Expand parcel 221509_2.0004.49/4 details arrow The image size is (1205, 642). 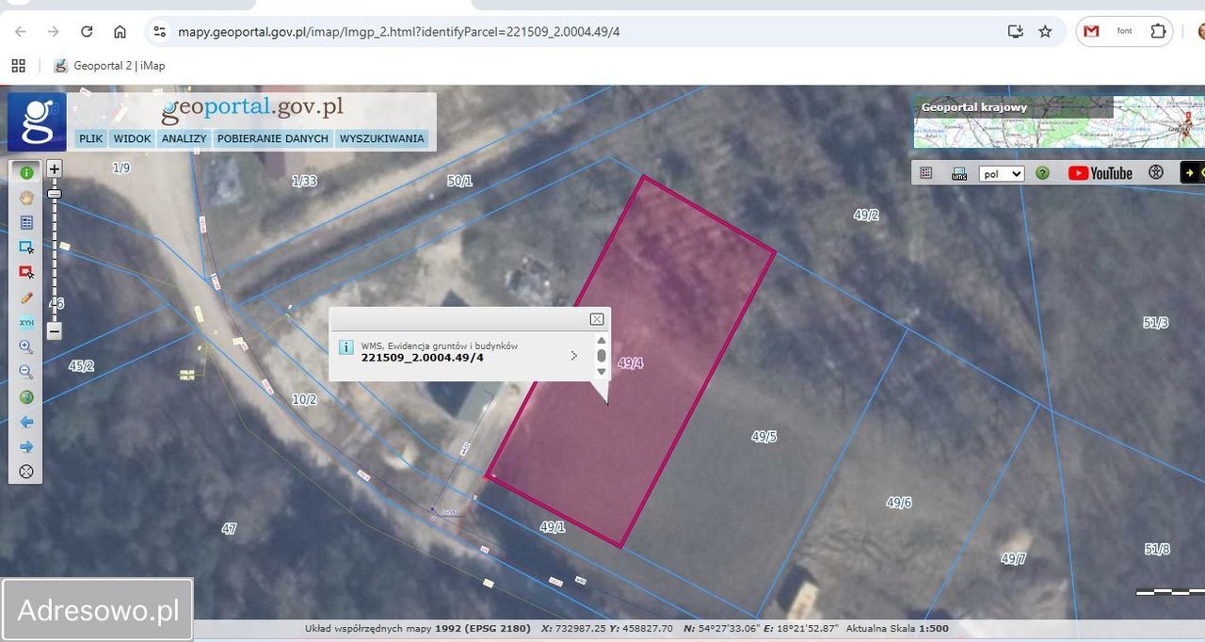pos(574,356)
